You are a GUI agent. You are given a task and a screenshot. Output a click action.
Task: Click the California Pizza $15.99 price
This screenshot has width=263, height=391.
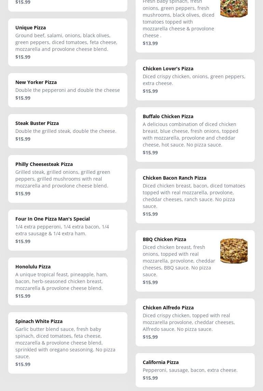coord(150,378)
